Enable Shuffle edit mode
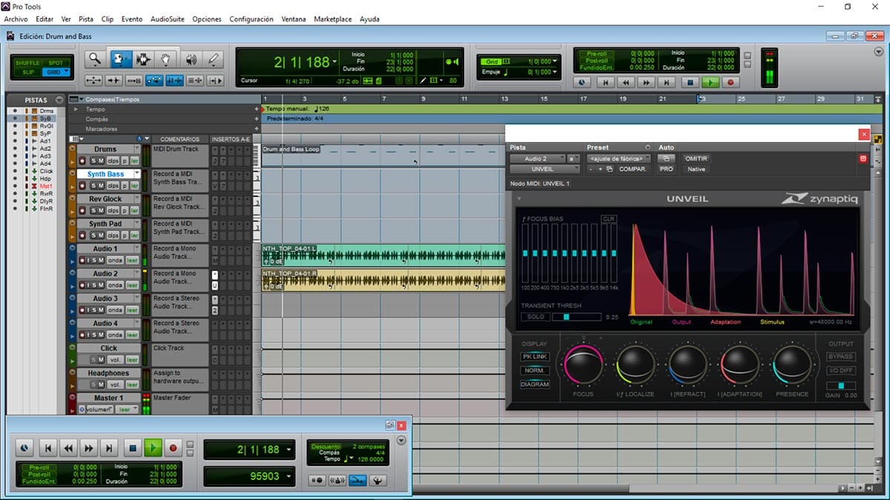The height and width of the screenshot is (500, 890). (x=28, y=63)
